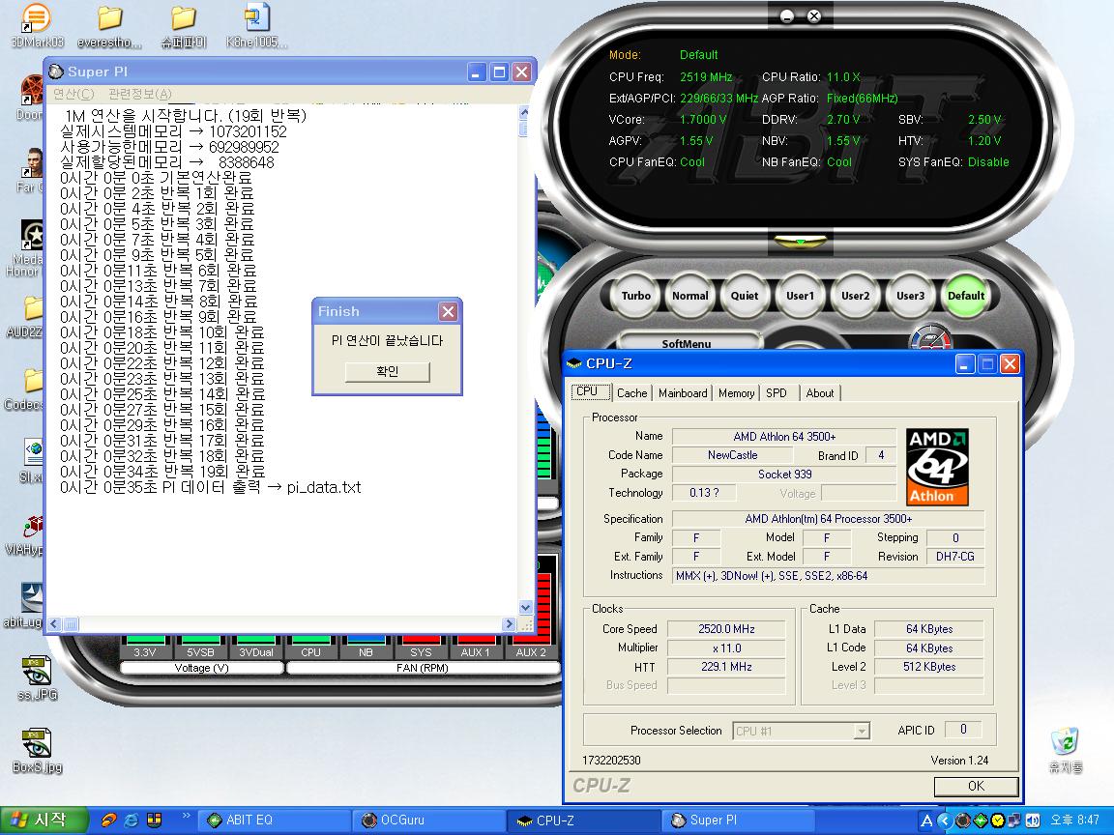Open the ss.JPG image file

click(x=36, y=678)
